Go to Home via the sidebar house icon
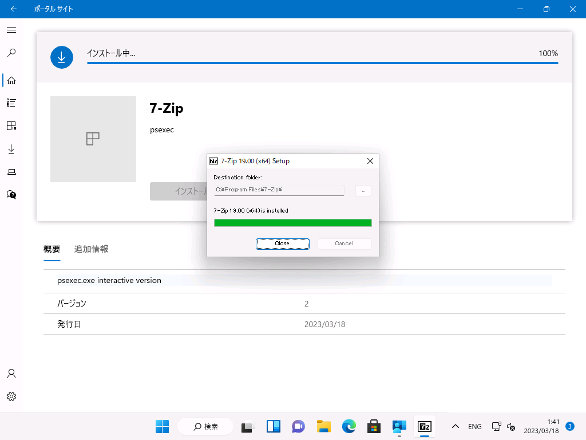The image size is (586, 440). [x=11, y=80]
